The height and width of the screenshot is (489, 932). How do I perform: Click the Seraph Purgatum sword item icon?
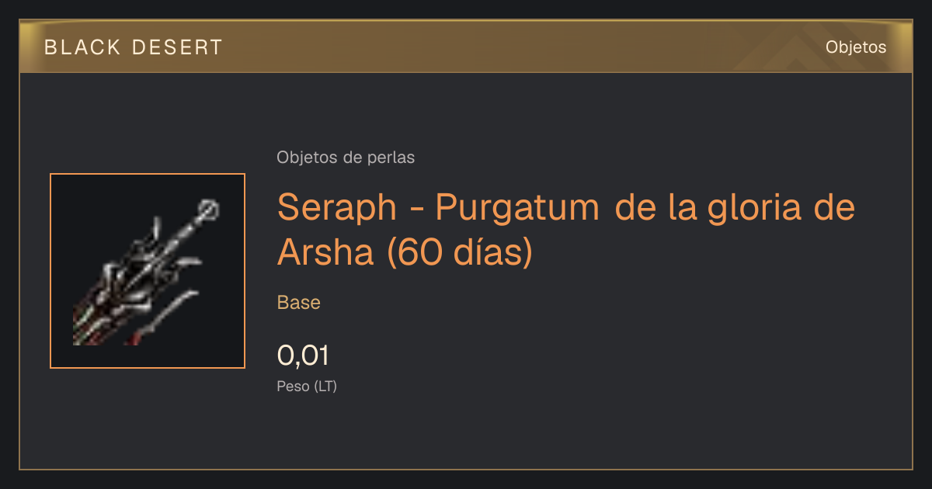click(x=148, y=271)
